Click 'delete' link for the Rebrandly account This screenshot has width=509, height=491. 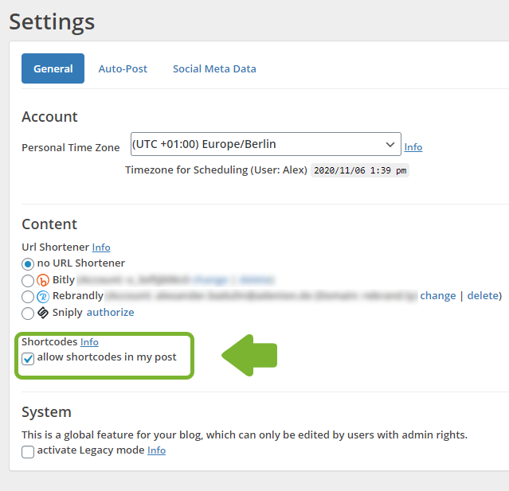[483, 296]
